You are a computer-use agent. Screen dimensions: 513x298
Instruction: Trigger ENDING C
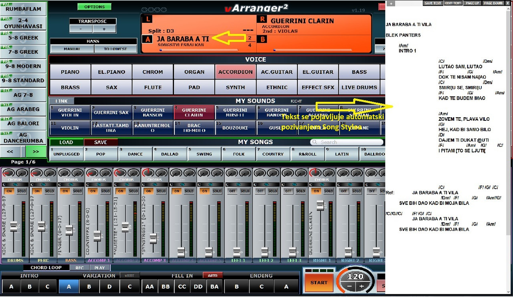[261, 286]
